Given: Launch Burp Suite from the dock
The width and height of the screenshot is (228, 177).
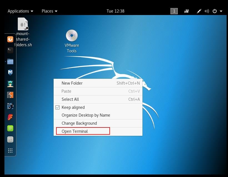Looking at the screenshot, I should (x=10, y=95).
